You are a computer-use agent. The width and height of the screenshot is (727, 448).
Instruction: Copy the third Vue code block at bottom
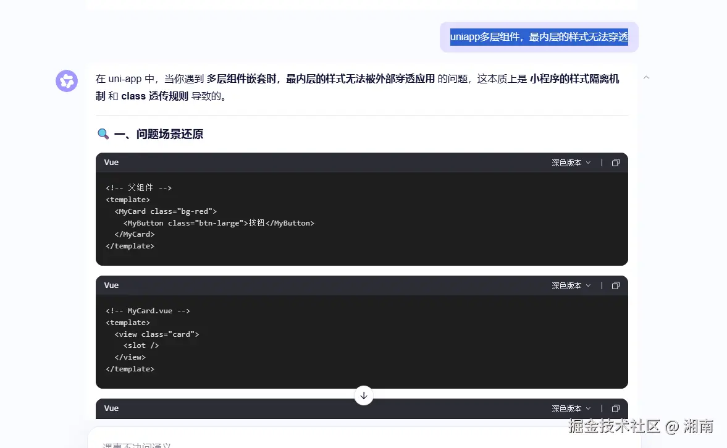pos(616,408)
